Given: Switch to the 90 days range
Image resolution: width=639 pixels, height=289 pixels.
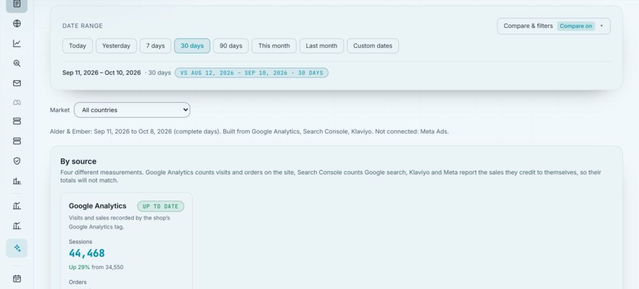Looking at the screenshot, I should point(231,46).
